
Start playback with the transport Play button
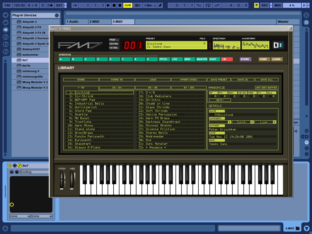pos(108,5)
